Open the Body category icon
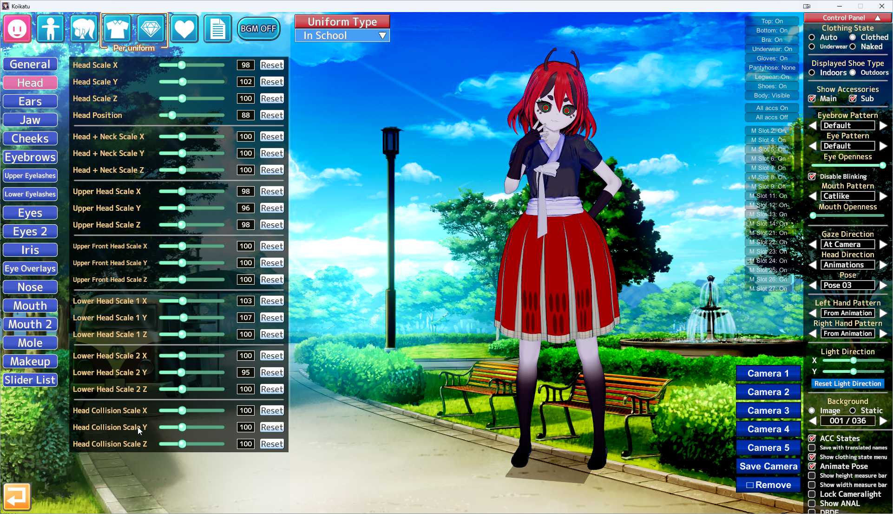 coord(50,29)
